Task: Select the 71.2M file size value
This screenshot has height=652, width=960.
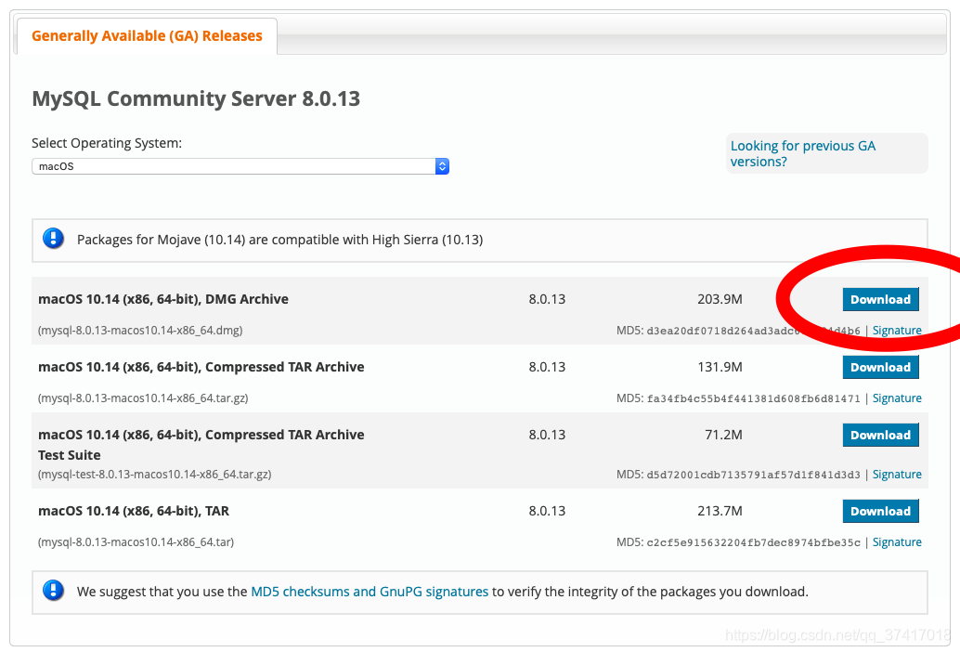Action: [723, 436]
